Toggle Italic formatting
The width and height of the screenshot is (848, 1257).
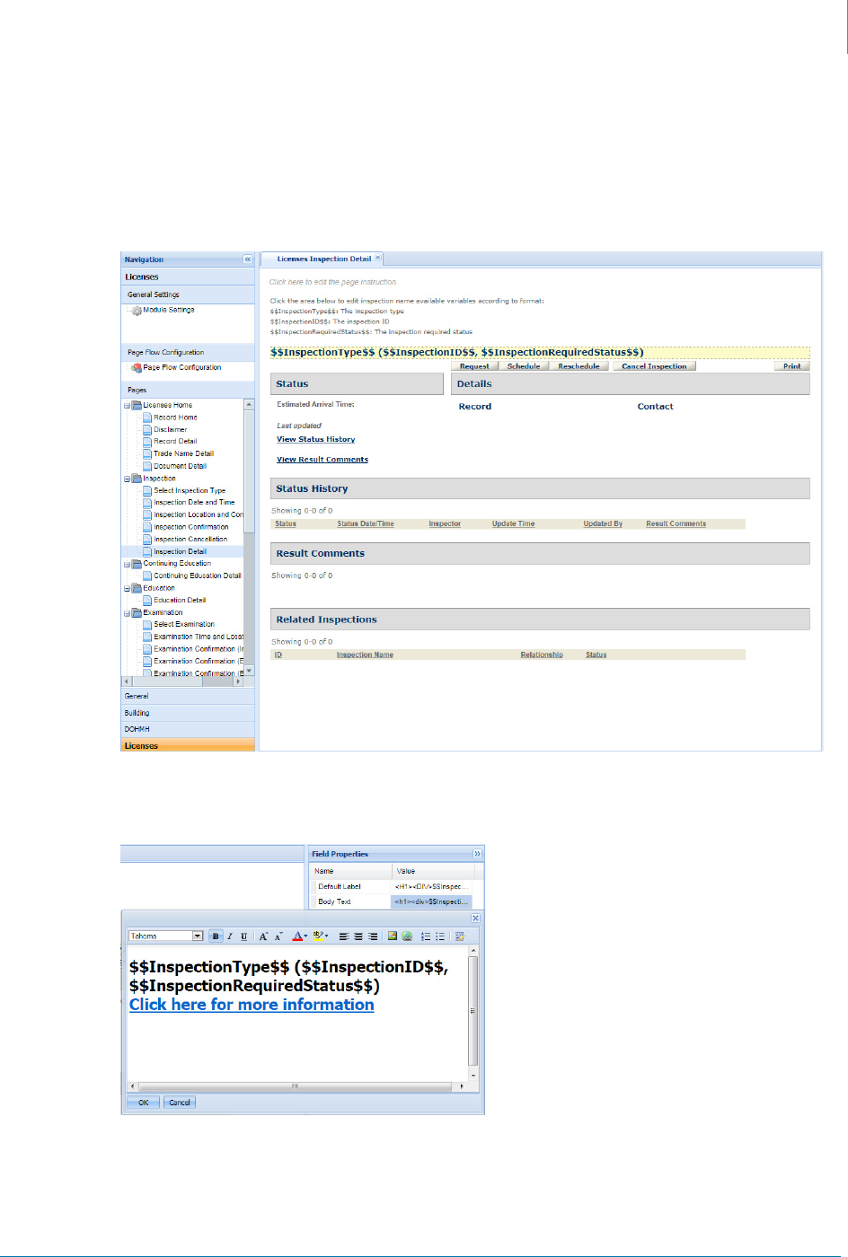pos(230,936)
